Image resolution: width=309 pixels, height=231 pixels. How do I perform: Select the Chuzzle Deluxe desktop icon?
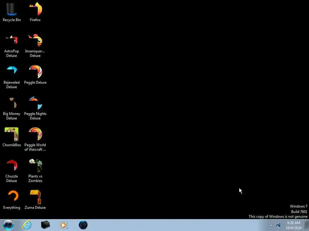click(x=12, y=171)
